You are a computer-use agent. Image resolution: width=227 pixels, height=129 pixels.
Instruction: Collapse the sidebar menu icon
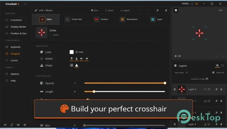tap(25, 4)
